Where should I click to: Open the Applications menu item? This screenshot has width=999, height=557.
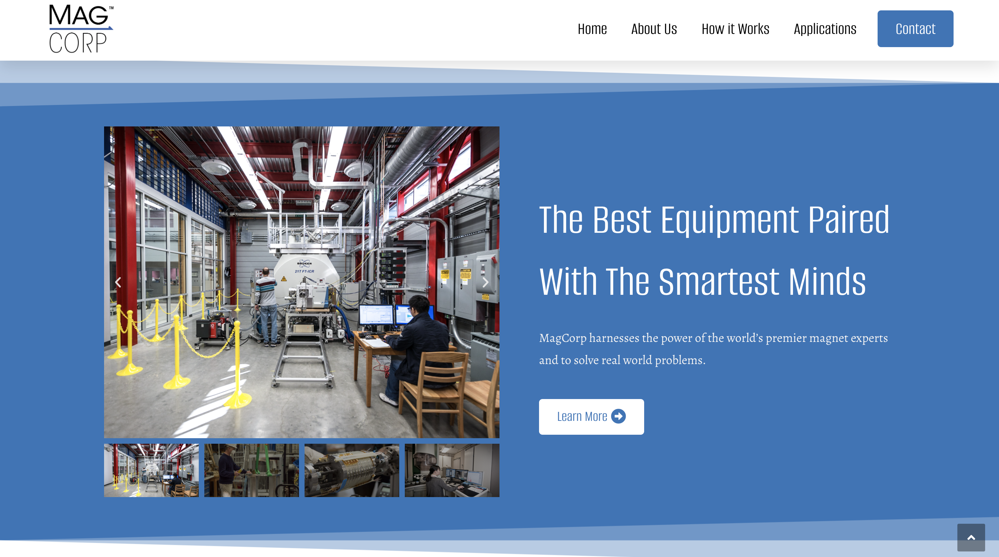click(x=825, y=29)
